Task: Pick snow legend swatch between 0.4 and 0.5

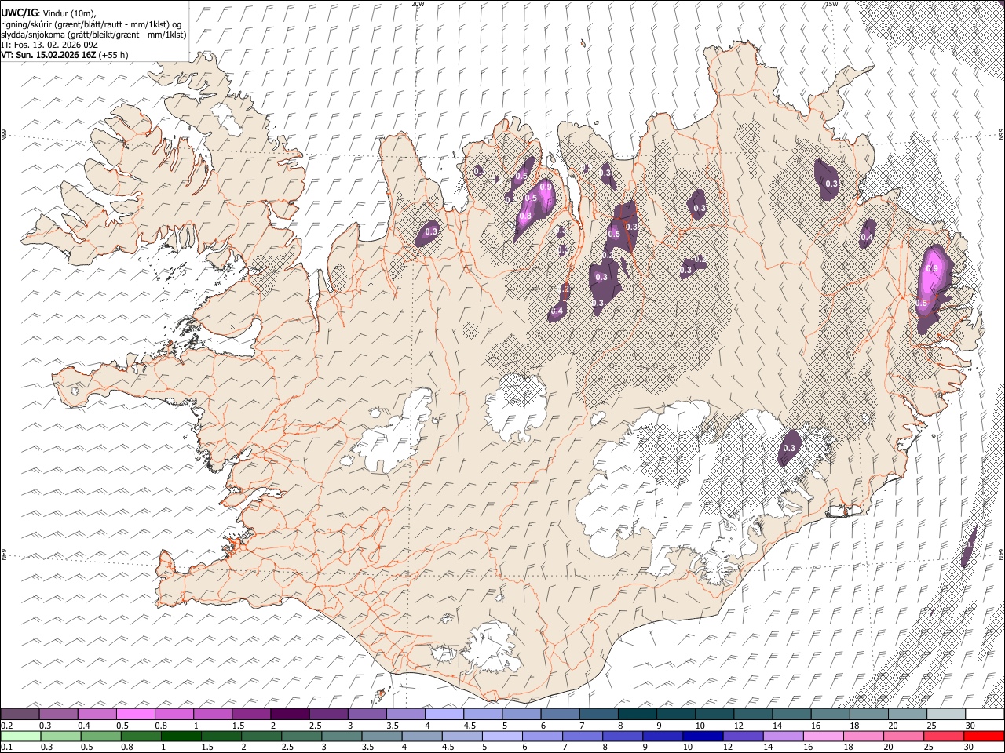Action: pos(97,715)
